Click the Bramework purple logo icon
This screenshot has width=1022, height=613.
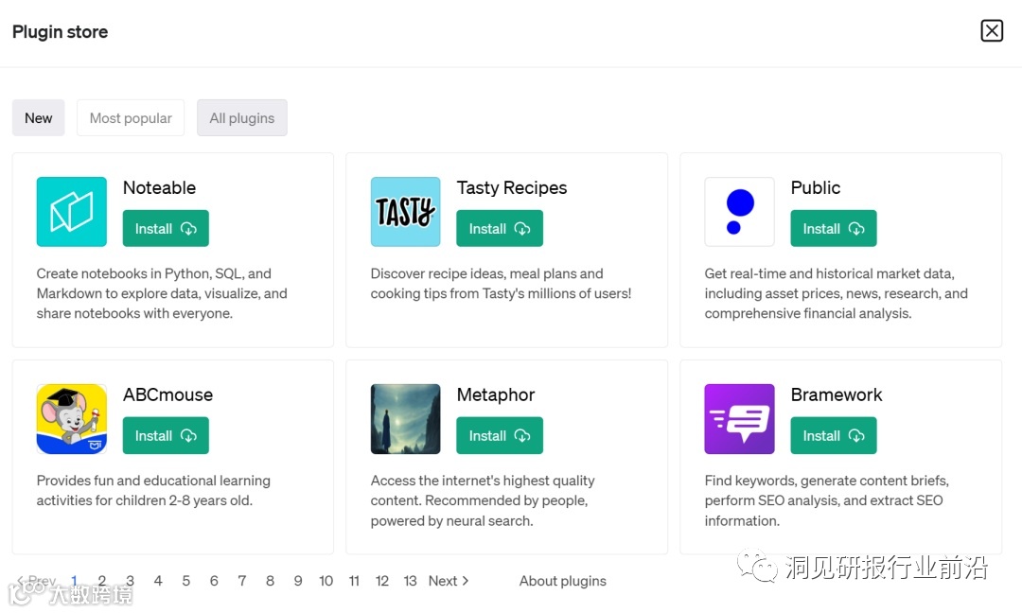click(739, 419)
